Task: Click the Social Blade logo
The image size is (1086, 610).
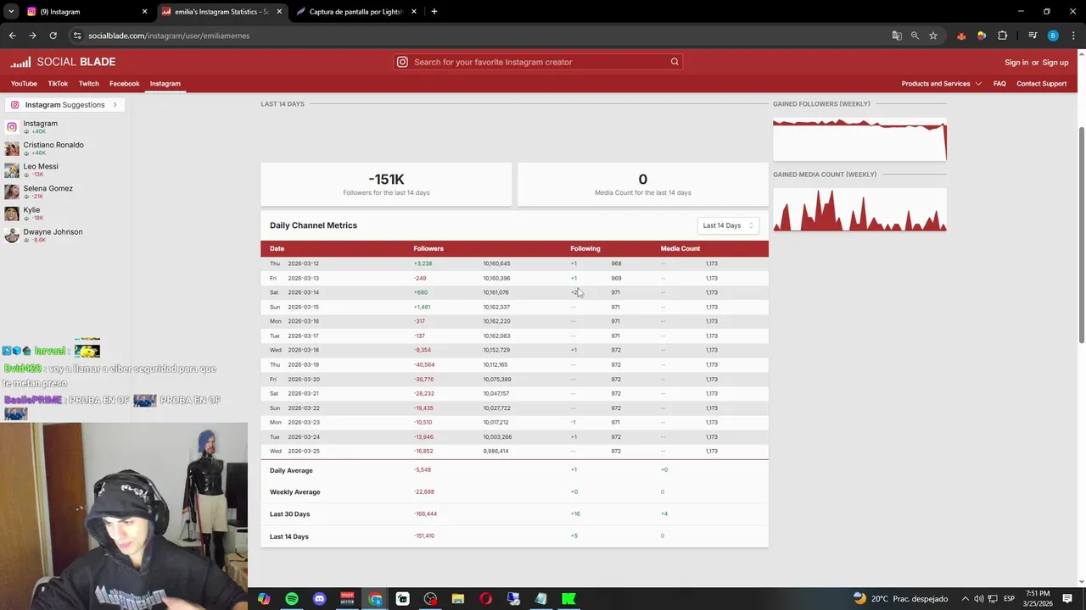Action: pyautogui.click(x=63, y=62)
